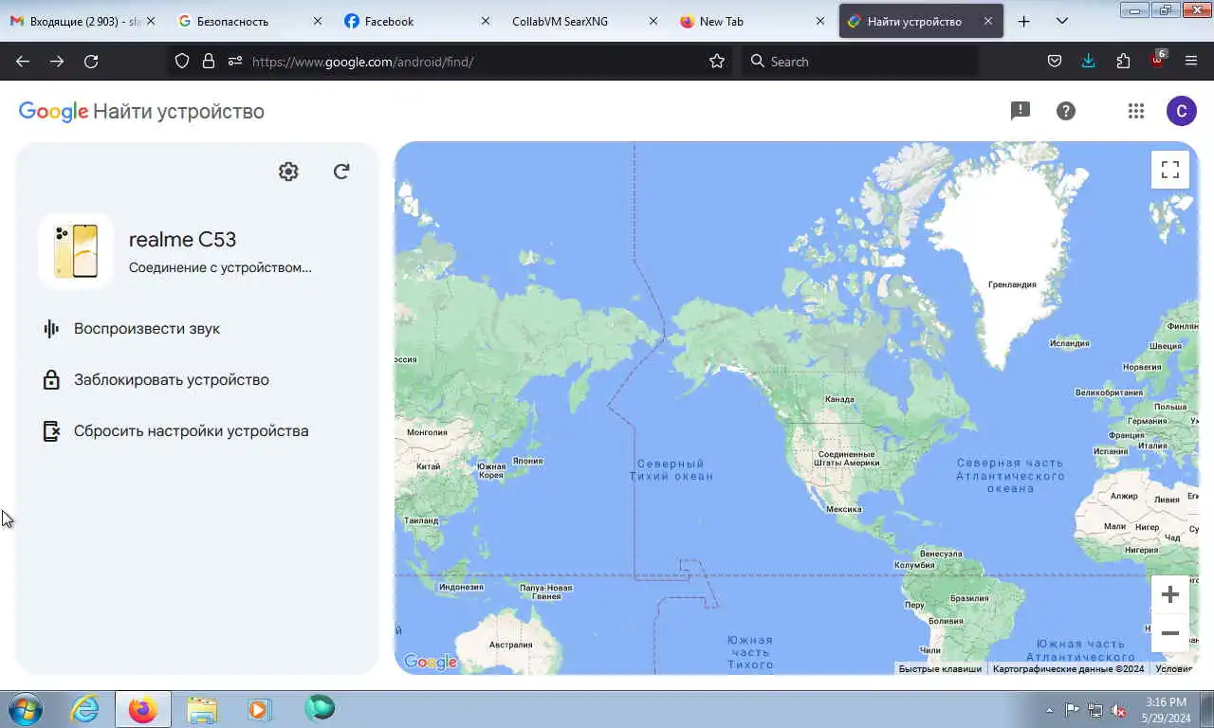Click the erase device icon

coord(51,431)
